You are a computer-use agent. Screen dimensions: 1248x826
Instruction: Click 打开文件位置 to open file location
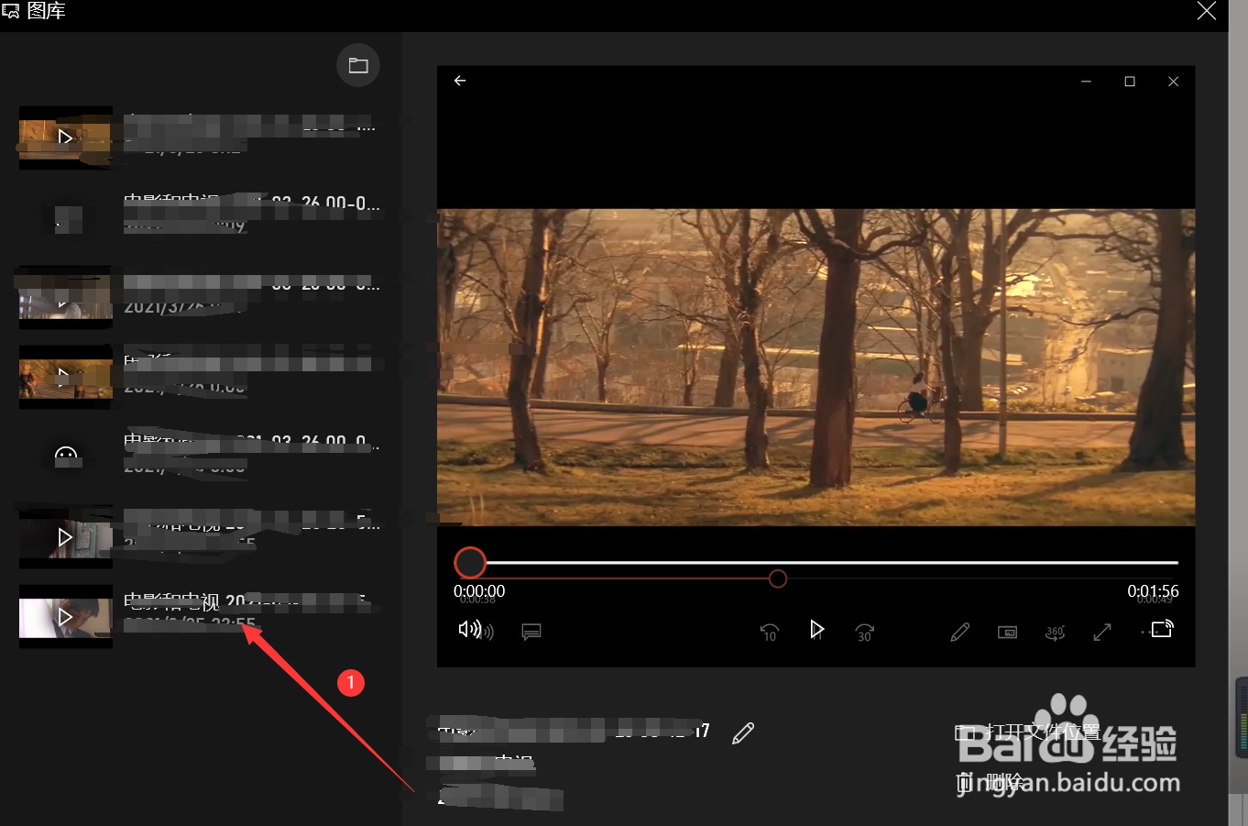tap(1027, 732)
